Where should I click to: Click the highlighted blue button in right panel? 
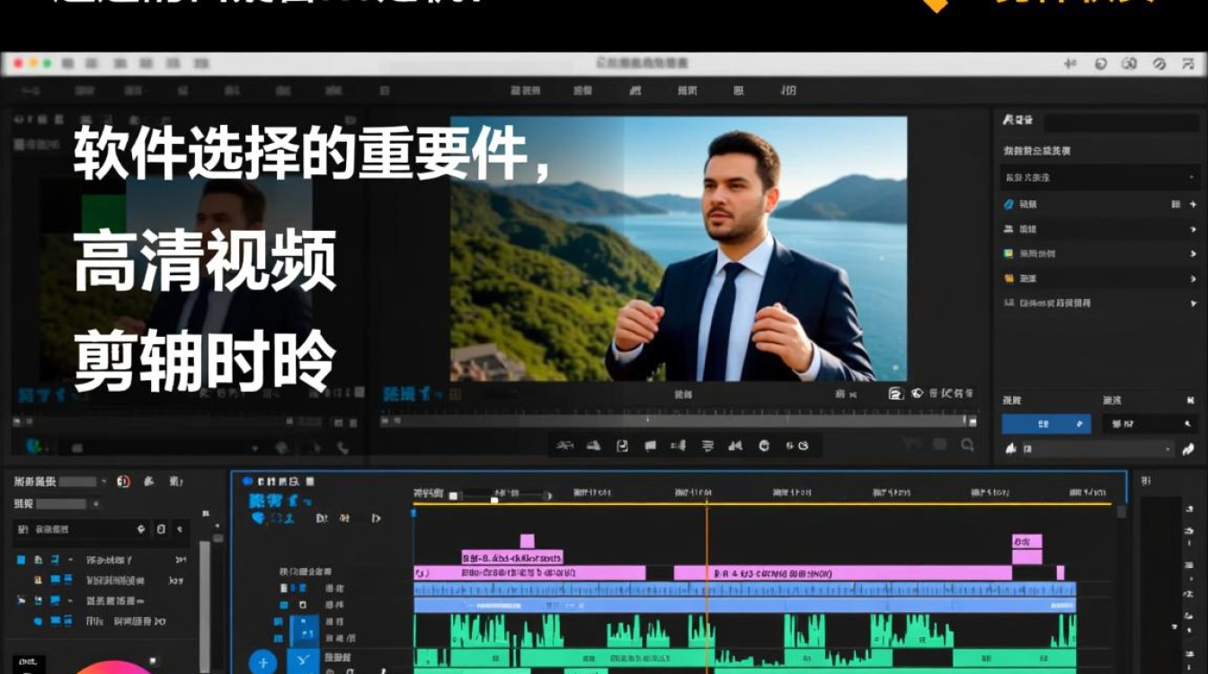[1046, 424]
